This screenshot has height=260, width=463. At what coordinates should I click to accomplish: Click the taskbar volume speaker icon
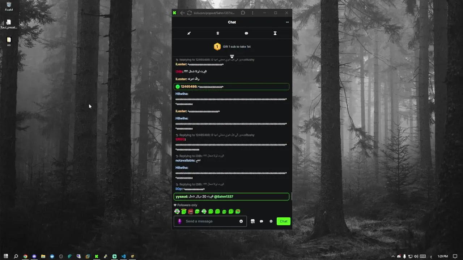tap(416, 256)
